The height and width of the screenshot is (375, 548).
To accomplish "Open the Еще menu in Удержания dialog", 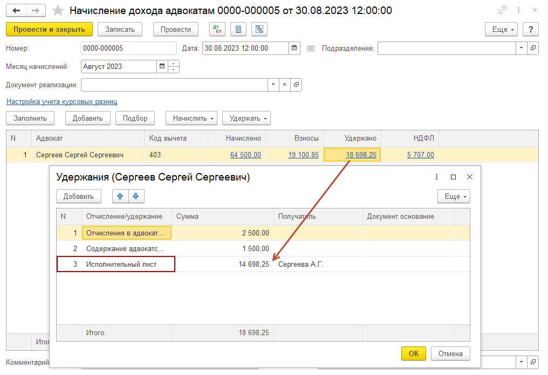I will tap(453, 196).
